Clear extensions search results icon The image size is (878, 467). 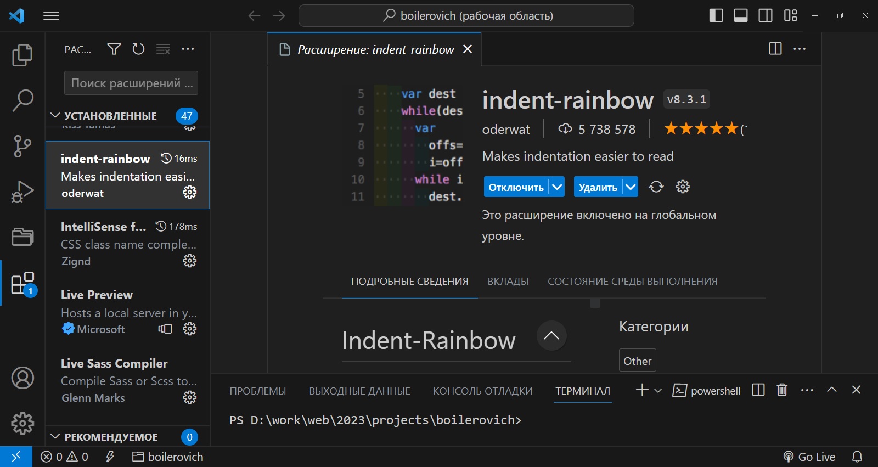[x=163, y=49]
